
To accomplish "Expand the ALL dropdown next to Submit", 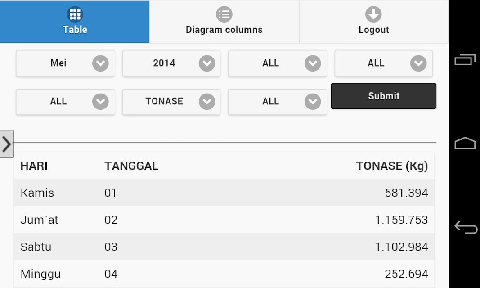I will tap(278, 102).
